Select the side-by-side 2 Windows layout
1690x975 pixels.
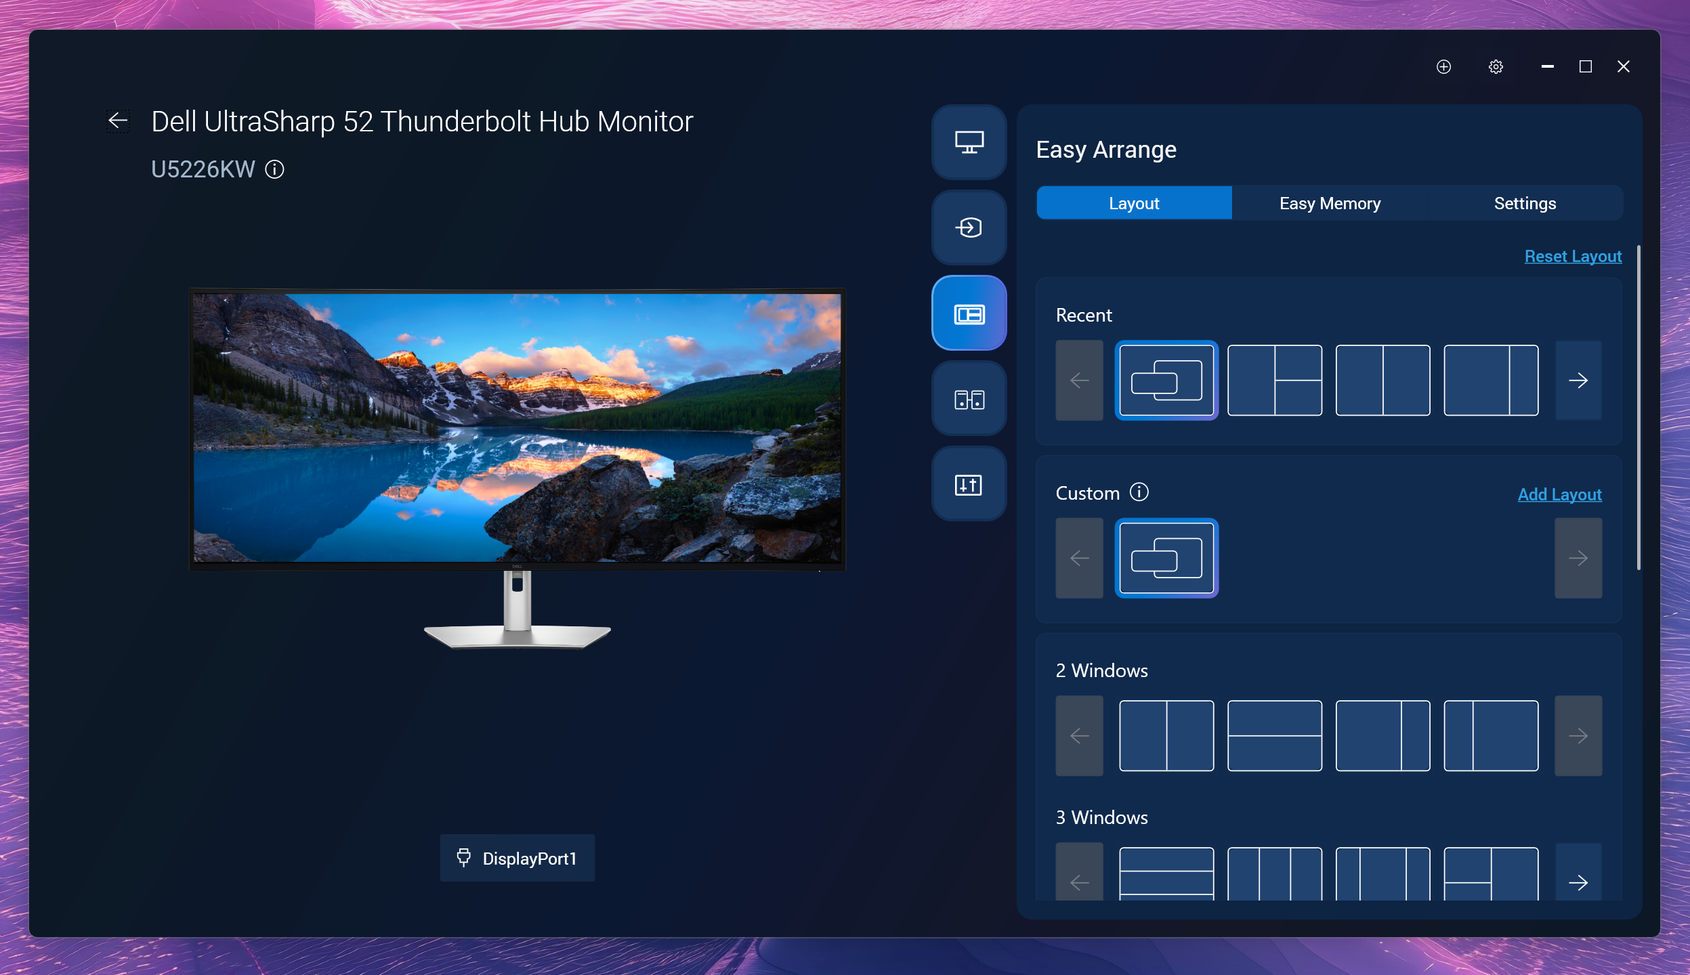pos(1168,735)
